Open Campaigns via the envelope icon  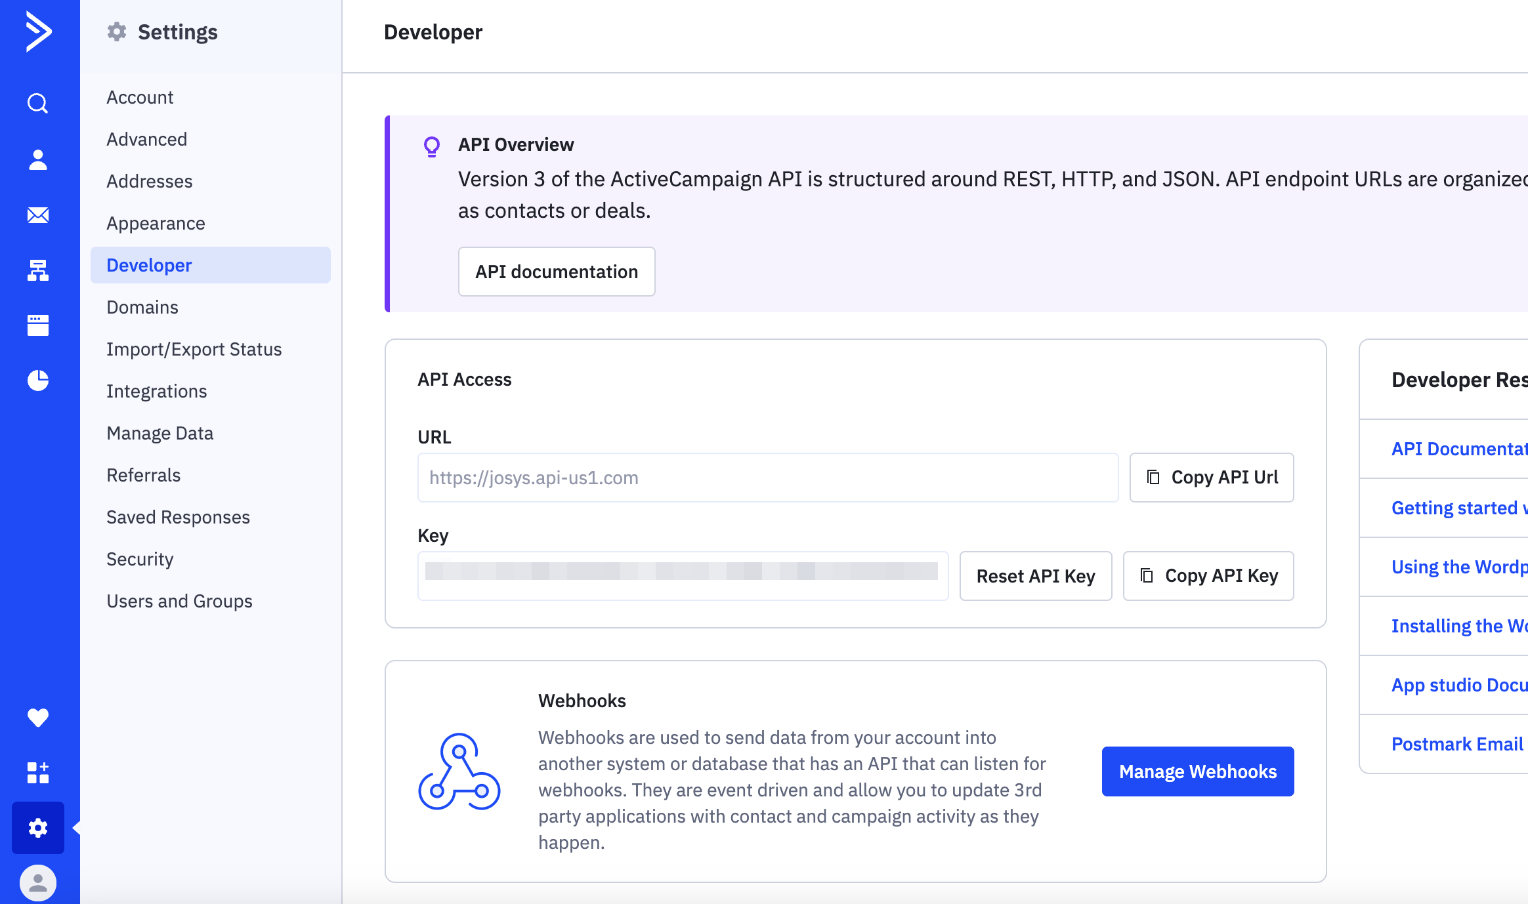(38, 215)
